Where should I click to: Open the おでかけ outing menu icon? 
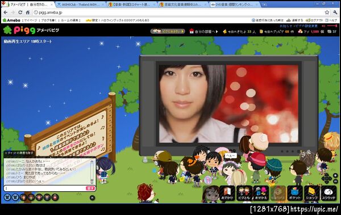[x=227, y=193]
